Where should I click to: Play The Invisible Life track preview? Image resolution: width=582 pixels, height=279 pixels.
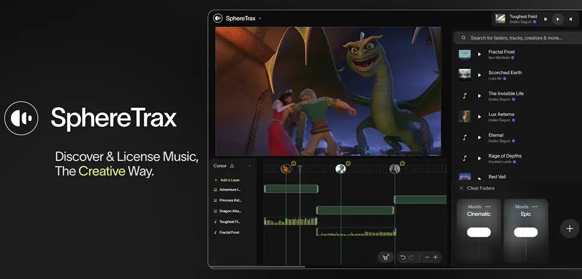click(479, 96)
